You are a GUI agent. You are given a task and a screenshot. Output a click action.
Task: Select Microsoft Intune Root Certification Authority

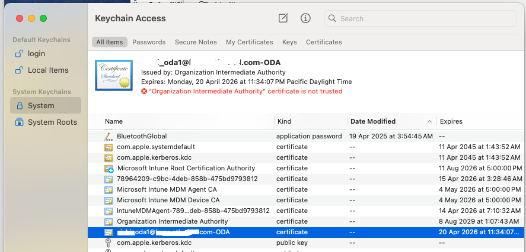click(x=186, y=168)
